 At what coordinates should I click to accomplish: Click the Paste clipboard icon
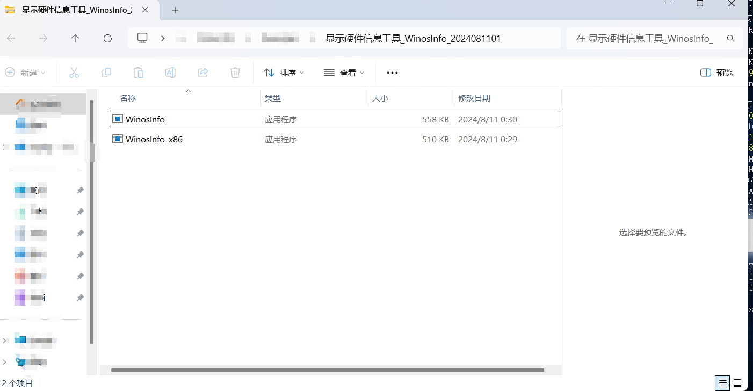[139, 73]
